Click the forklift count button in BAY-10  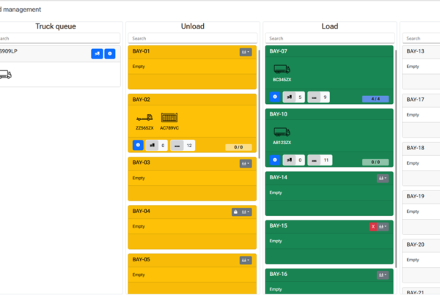coord(294,160)
